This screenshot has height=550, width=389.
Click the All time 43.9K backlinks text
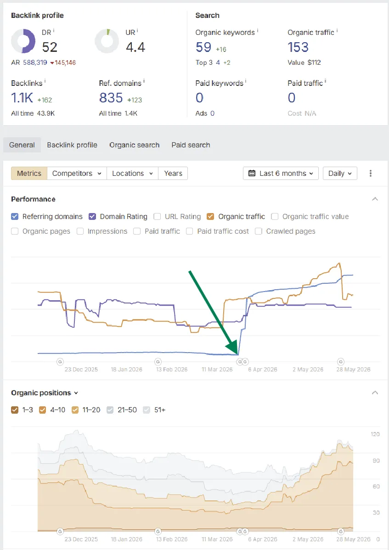coord(33,113)
